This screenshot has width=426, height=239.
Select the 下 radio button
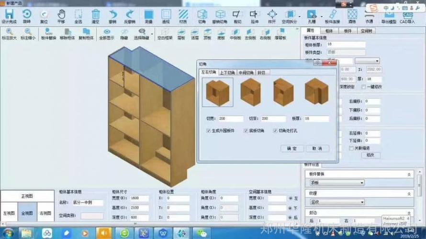click(291, 208)
